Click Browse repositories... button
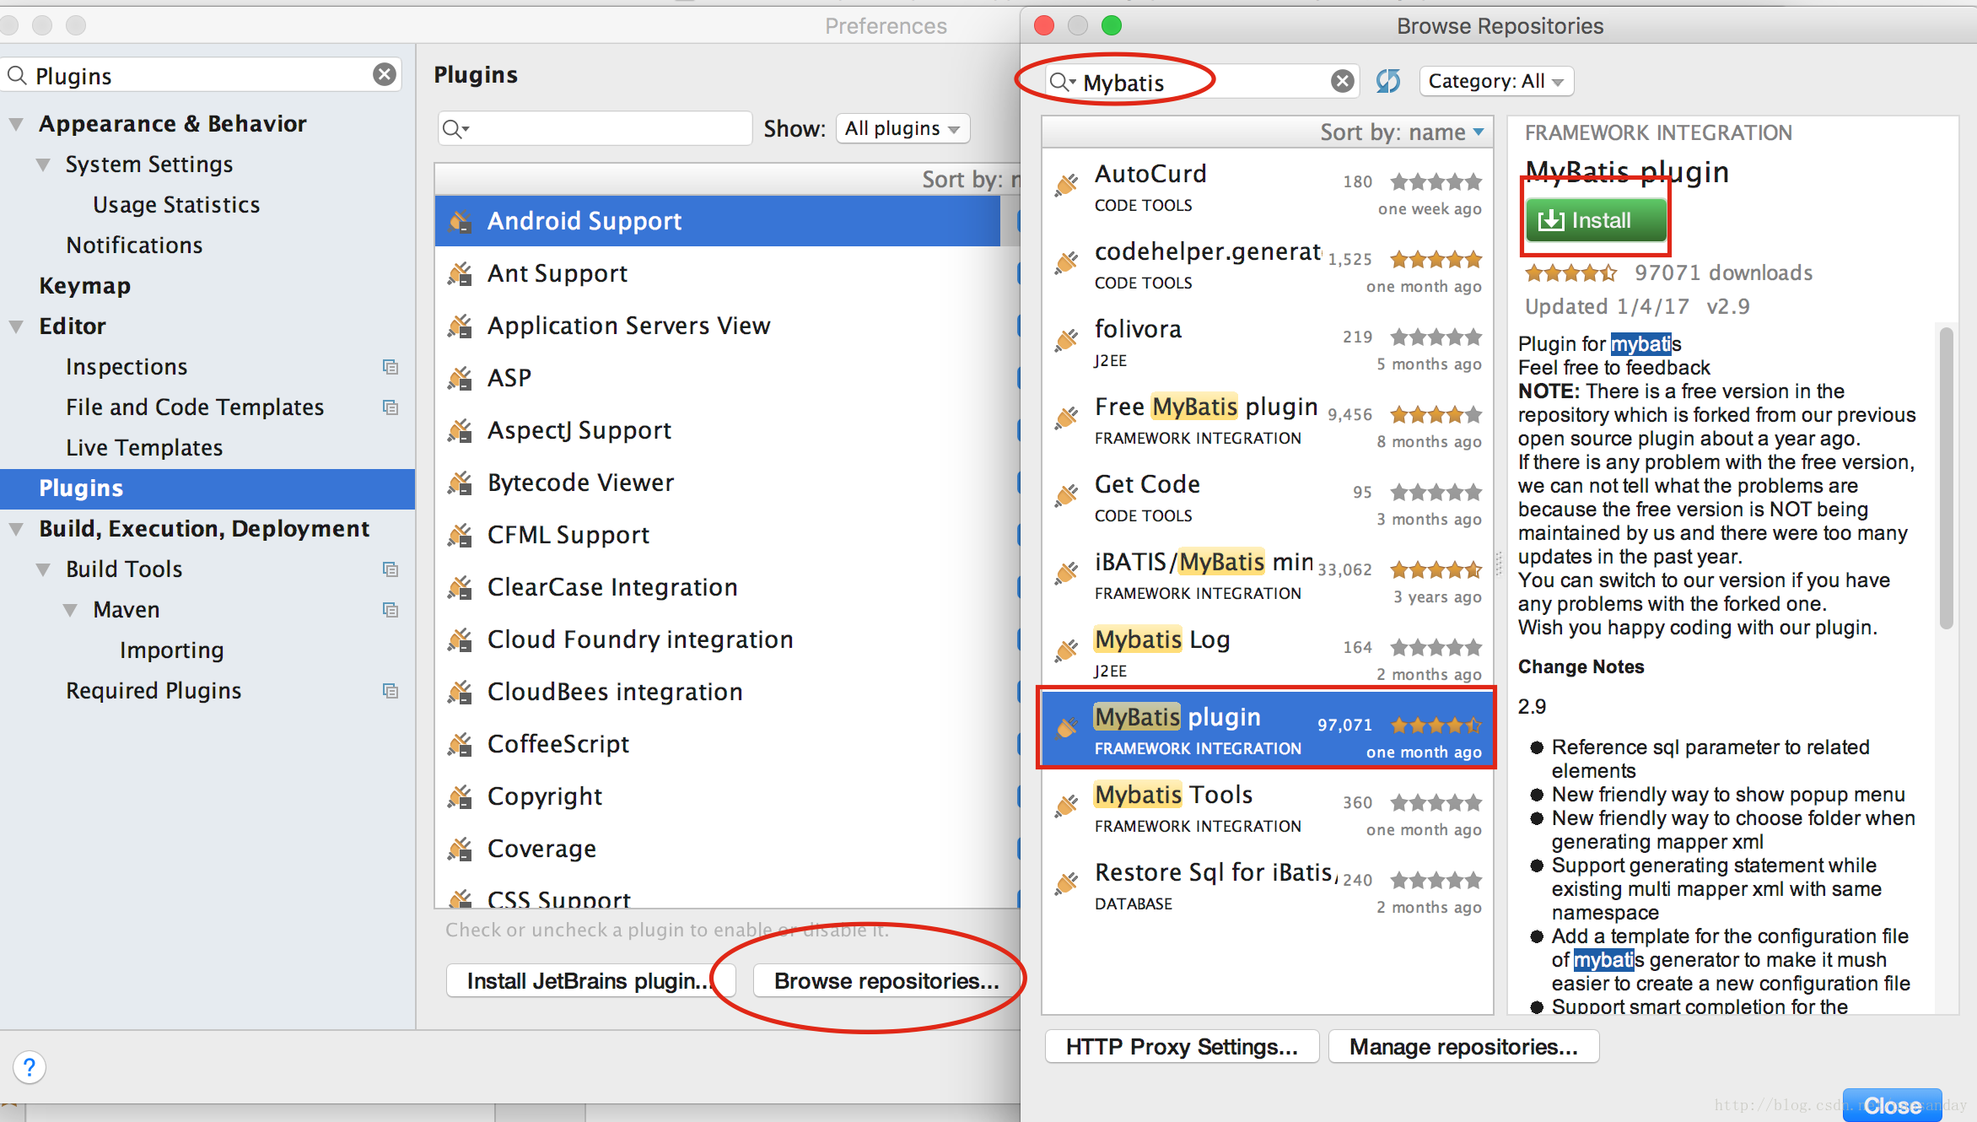1977x1122 pixels. coord(886,980)
